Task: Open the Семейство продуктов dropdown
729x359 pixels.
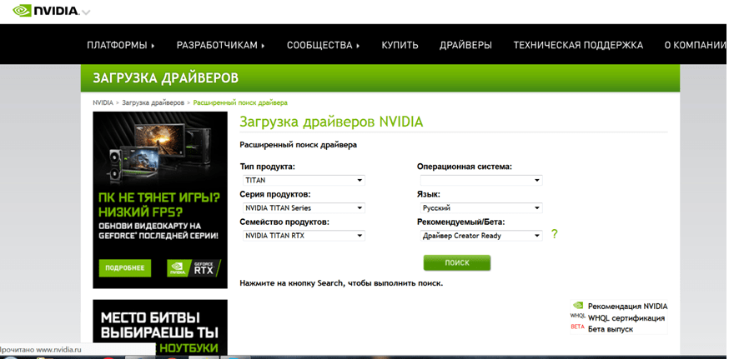Action: tap(303, 236)
